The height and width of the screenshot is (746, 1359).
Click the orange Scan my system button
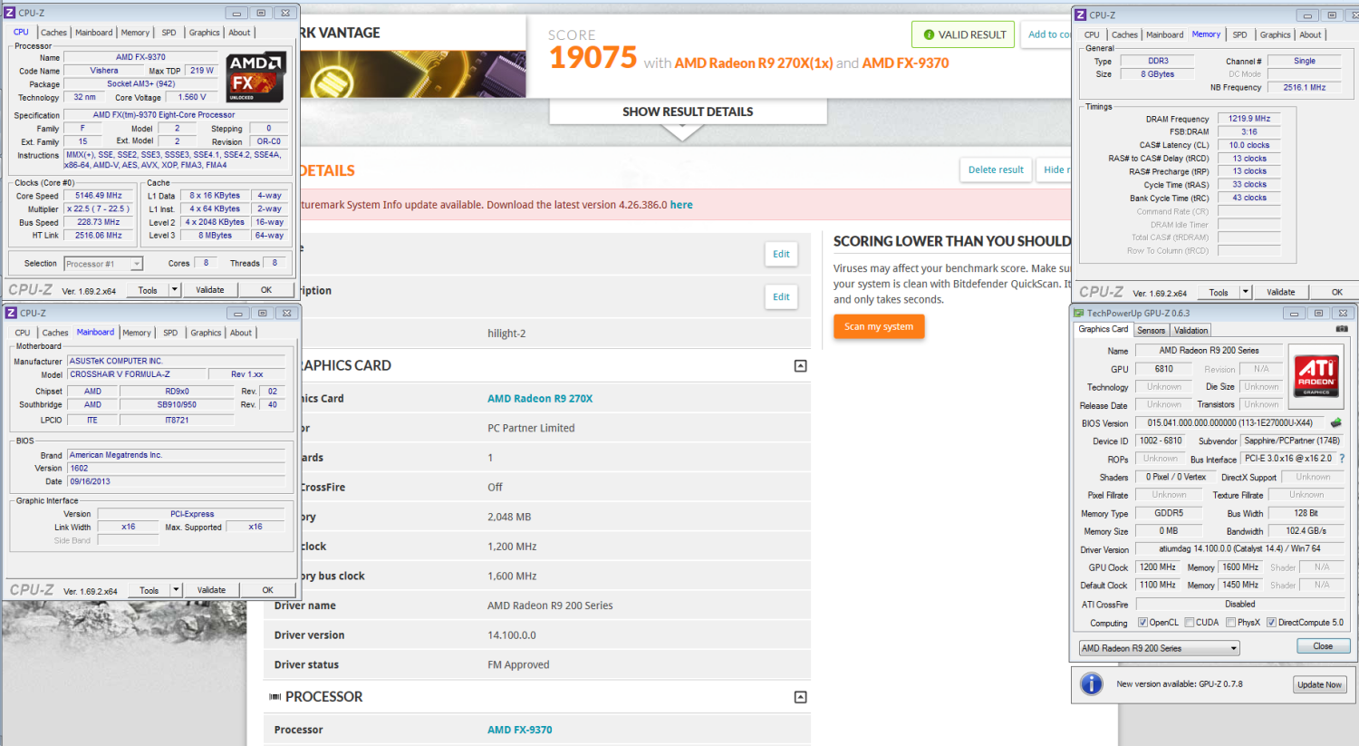point(879,326)
